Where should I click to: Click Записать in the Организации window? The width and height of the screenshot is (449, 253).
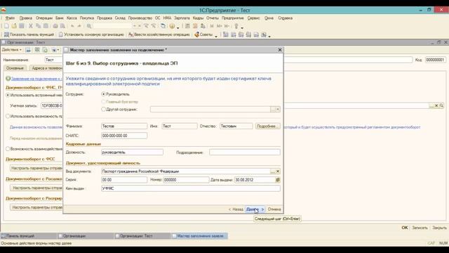[420, 228]
